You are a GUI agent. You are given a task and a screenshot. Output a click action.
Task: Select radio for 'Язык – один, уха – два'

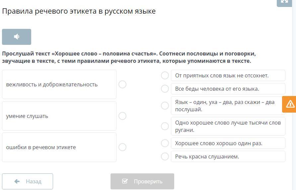click(165, 106)
